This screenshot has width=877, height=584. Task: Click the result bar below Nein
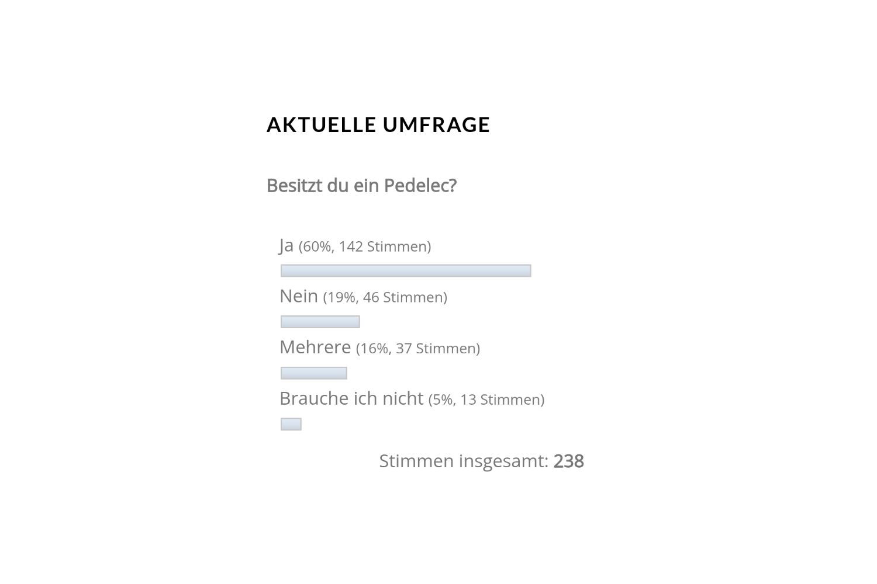tap(320, 322)
